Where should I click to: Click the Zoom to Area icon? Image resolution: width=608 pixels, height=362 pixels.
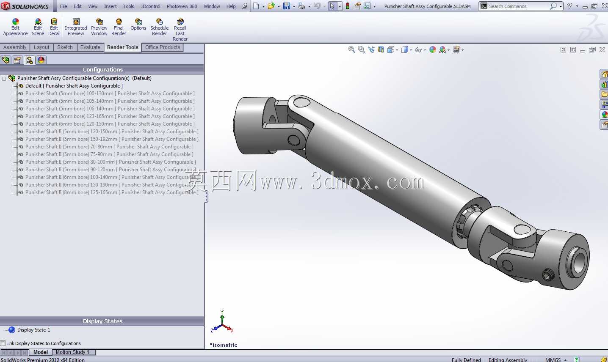click(361, 49)
